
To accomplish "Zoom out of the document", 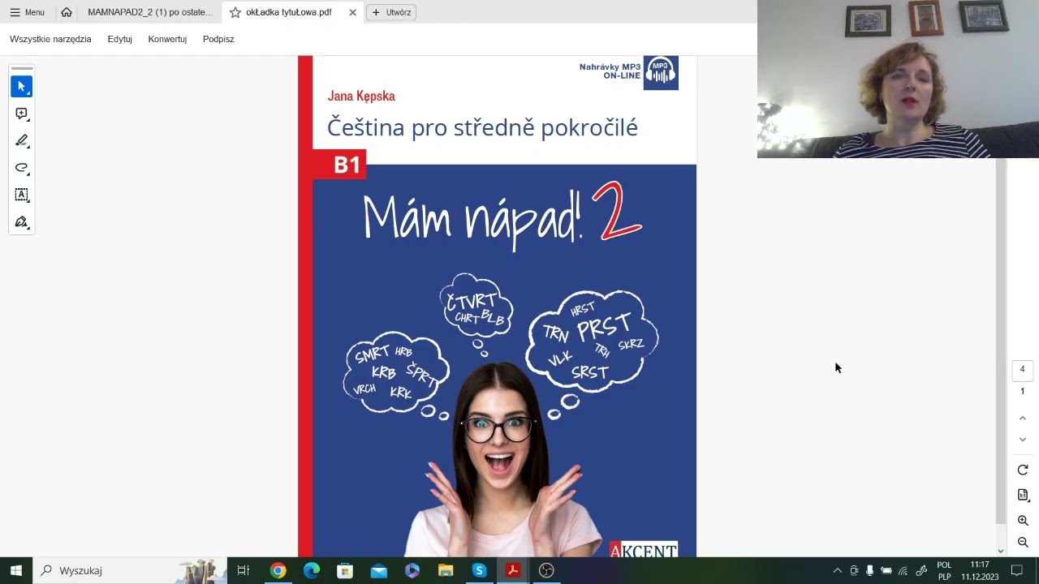I will [x=1023, y=542].
